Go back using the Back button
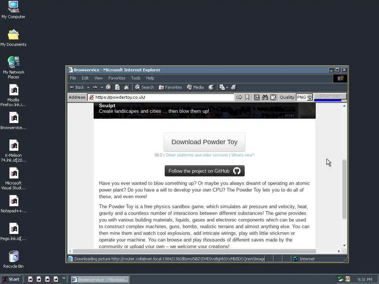Screen dimensions: 379x284 tap(77, 87)
